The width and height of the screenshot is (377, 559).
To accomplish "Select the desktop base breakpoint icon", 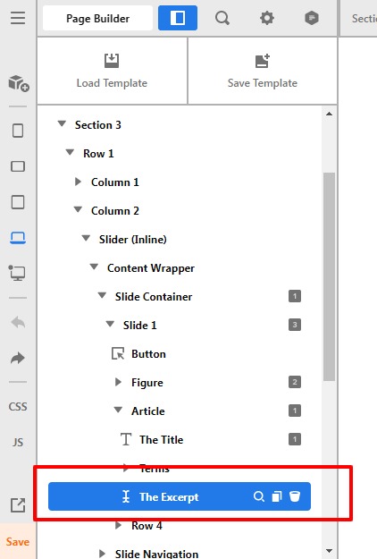I will [17, 273].
